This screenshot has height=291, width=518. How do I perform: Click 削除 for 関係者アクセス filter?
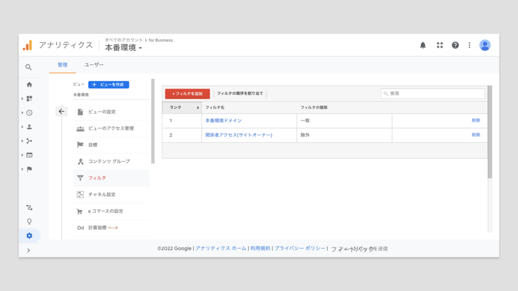tap(476, 135)
